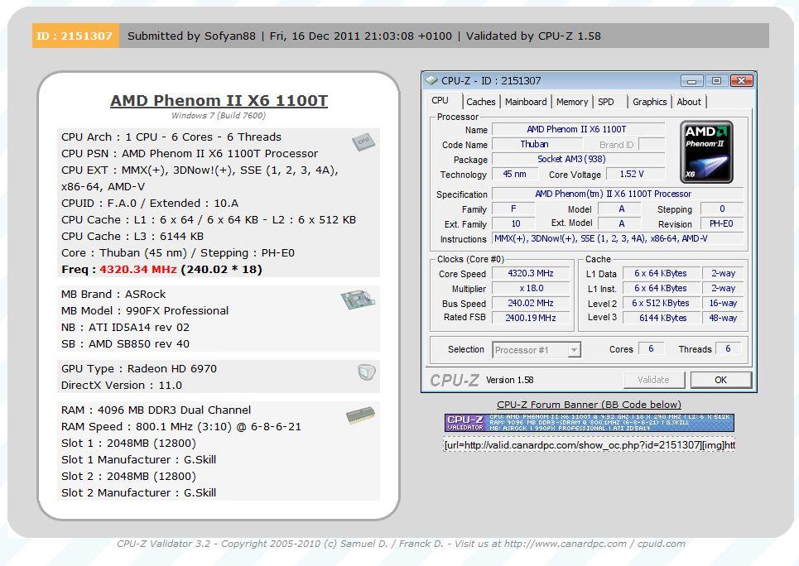Click the Specification field in CPU-Z
This screenshot has height=566, width=799.
[617, 194]
